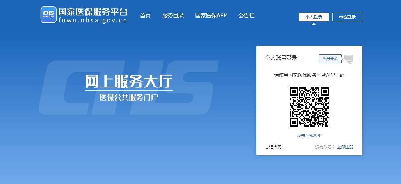The width and height of the screenshot is (401, 184).
Task: Click the 个人账号登录 panel title
Action: [281, 58]
